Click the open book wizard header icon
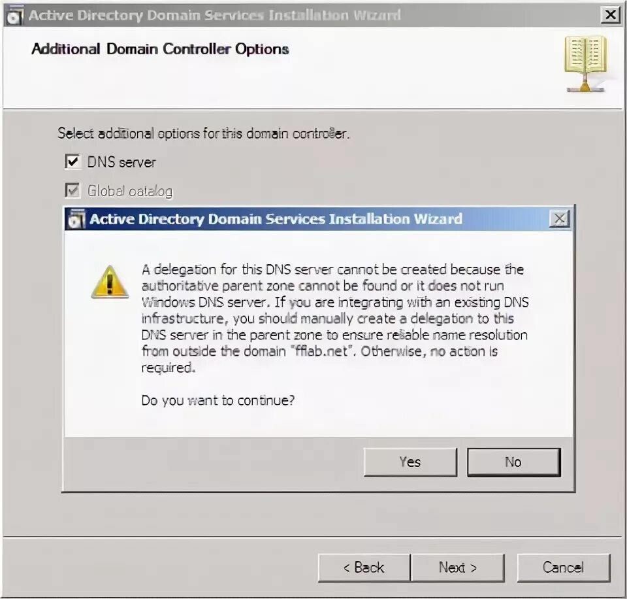The image size is (627, 599). tap(586, 63)
